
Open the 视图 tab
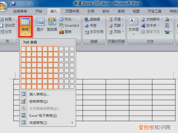[136, 11]
